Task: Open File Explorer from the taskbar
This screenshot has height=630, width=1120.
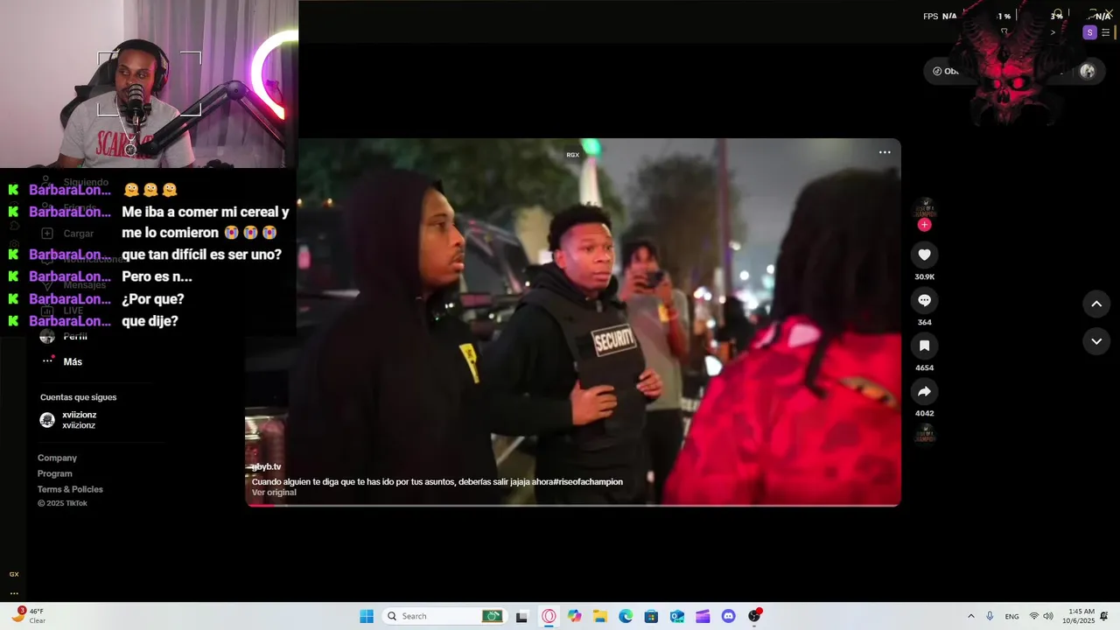Action: pos(600,616)
